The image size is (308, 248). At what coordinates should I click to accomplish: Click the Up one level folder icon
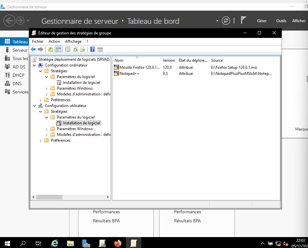coord(51,49)
